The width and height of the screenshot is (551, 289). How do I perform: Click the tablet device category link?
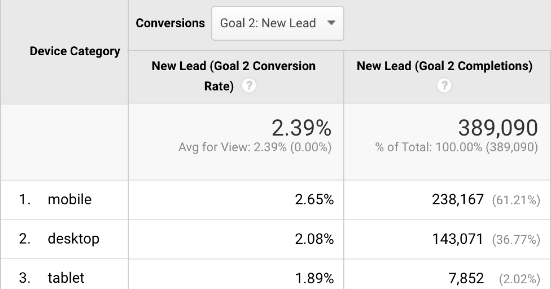tap(66, 278)
